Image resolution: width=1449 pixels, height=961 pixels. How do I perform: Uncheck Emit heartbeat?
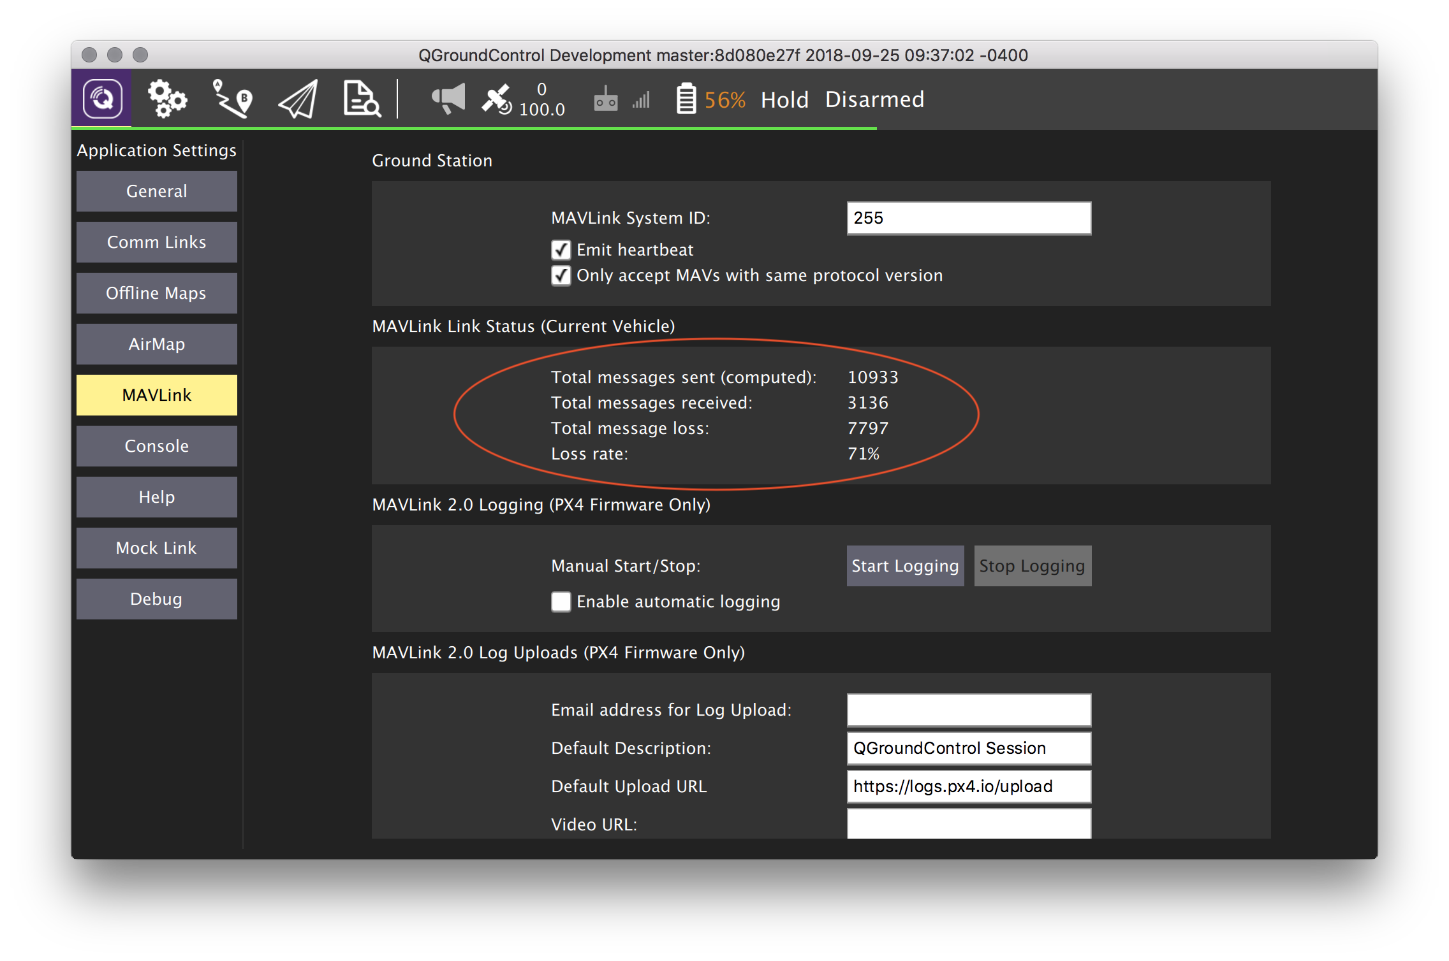561,250
